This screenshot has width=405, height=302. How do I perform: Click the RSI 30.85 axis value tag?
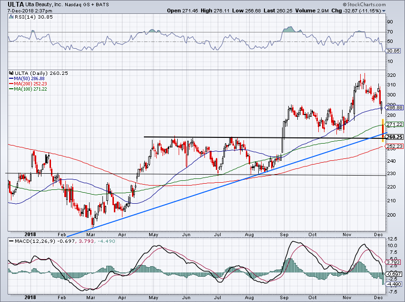tap(393, 51)
